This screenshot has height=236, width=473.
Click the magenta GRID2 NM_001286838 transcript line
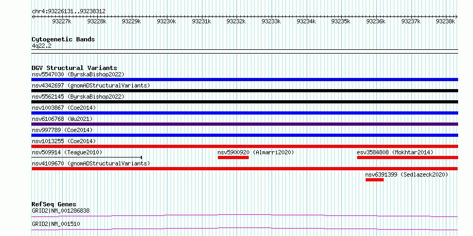click(244, 215)
